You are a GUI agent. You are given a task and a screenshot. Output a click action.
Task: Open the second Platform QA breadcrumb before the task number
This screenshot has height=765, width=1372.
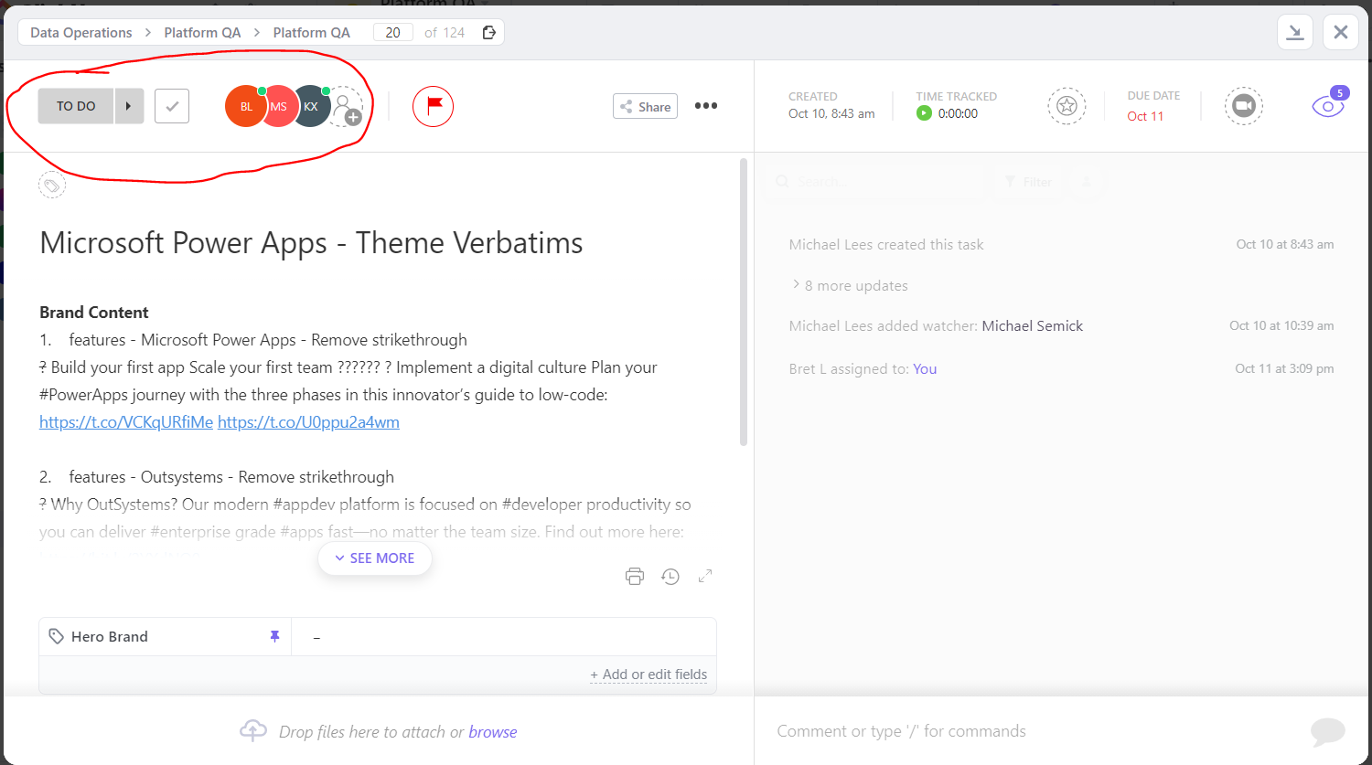click(x=311, y=33)
